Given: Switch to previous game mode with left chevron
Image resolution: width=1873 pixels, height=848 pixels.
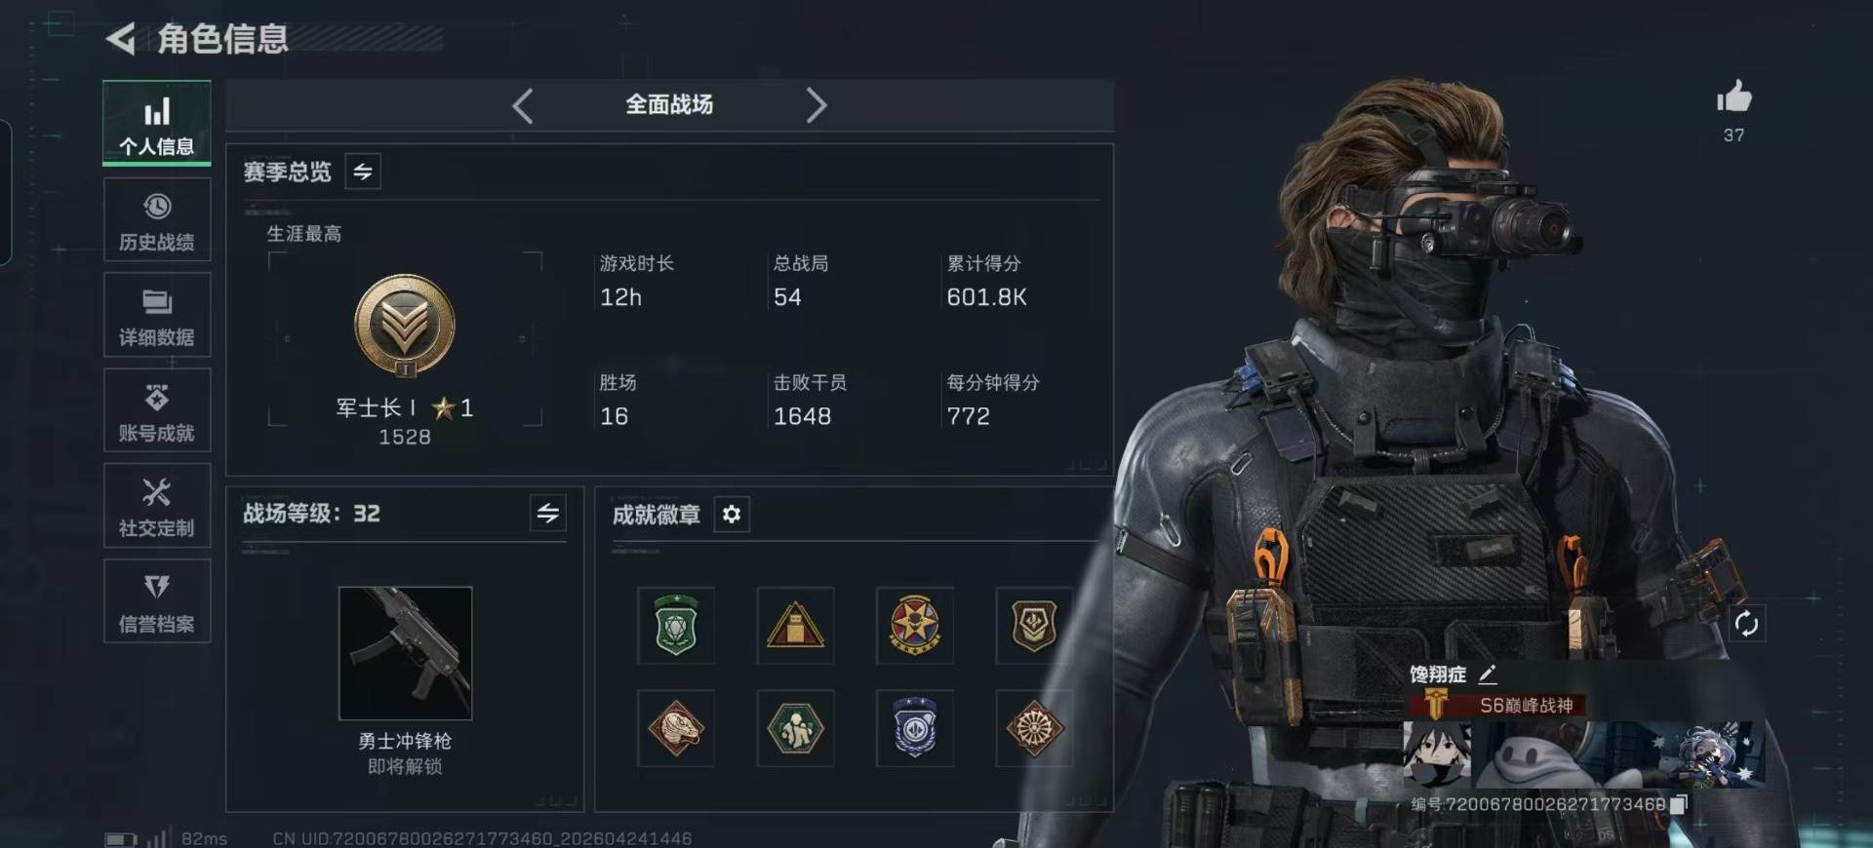Looking at the screenshot, I should point(523,105).
